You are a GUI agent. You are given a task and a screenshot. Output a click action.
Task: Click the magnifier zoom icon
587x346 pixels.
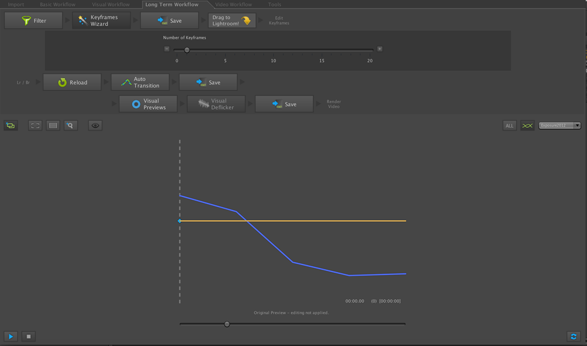point(70,125)
